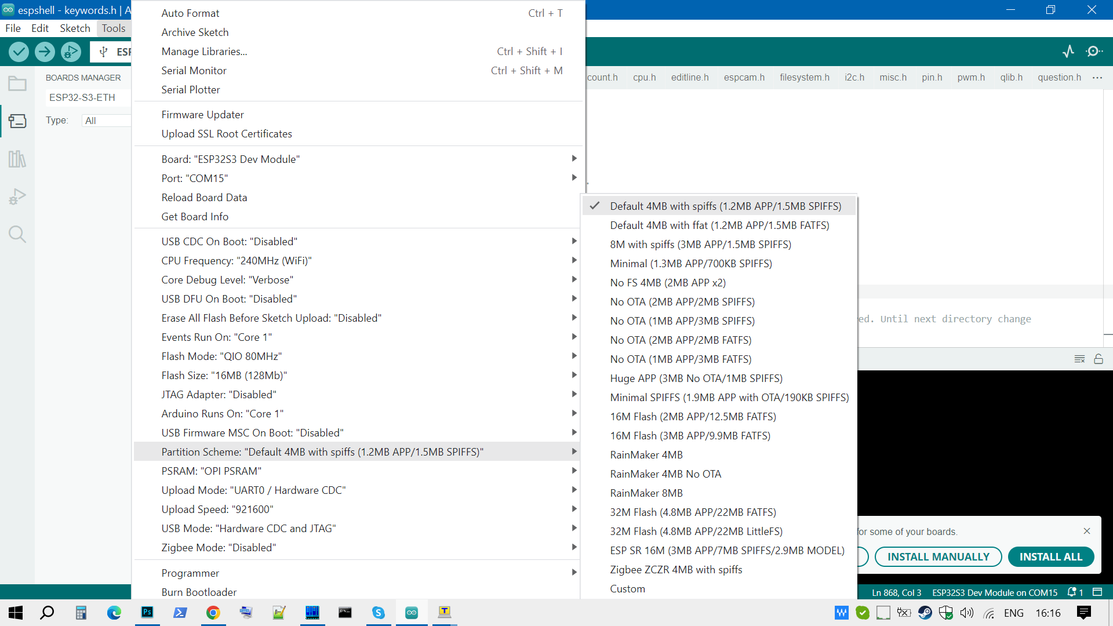Click the Verify sketch checkmark icon

19,52
